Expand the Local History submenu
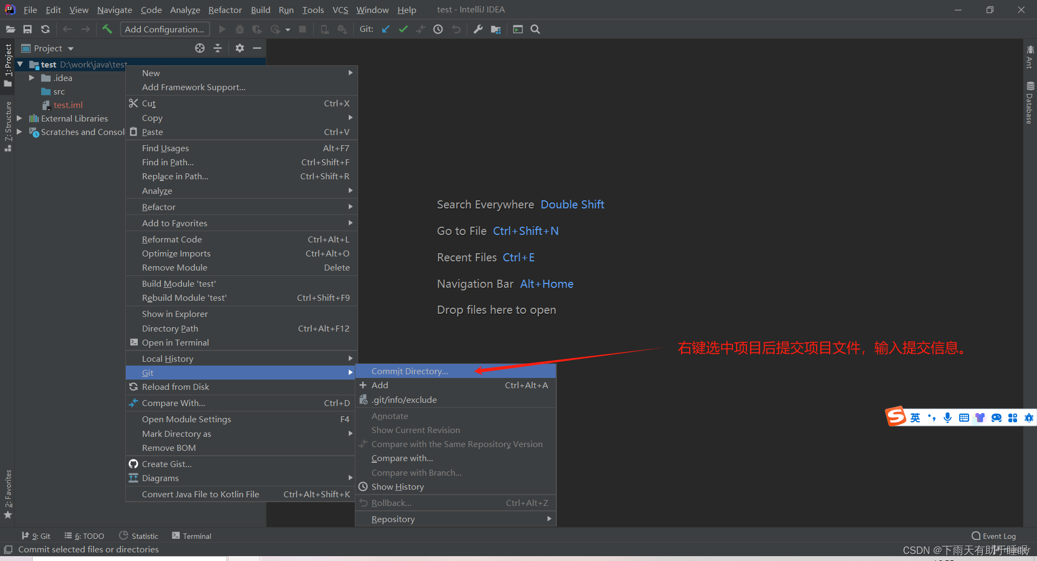The width and height of the screenshot is (1037, 561). coord(241,359)
